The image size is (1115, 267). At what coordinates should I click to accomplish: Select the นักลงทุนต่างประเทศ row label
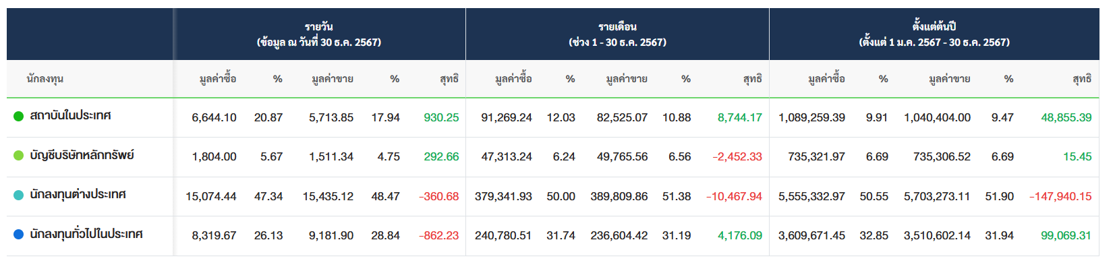78,195
